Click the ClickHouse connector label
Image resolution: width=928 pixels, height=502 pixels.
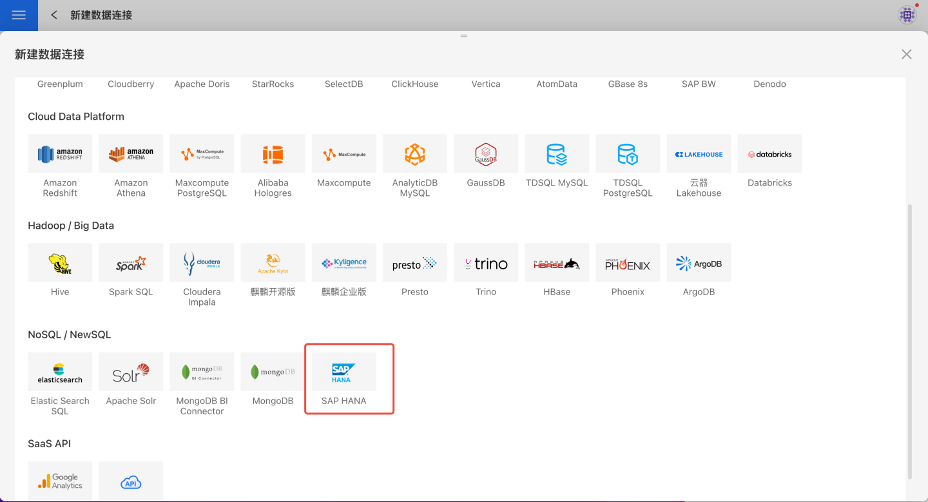pos(414,84)
